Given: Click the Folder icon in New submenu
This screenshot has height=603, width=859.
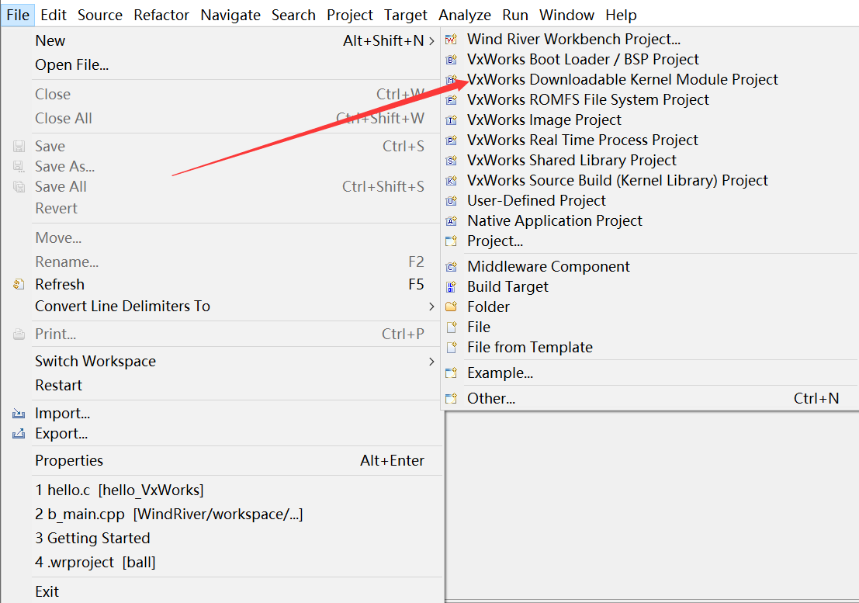Looking at the screenshot, I should pos(451,307).
